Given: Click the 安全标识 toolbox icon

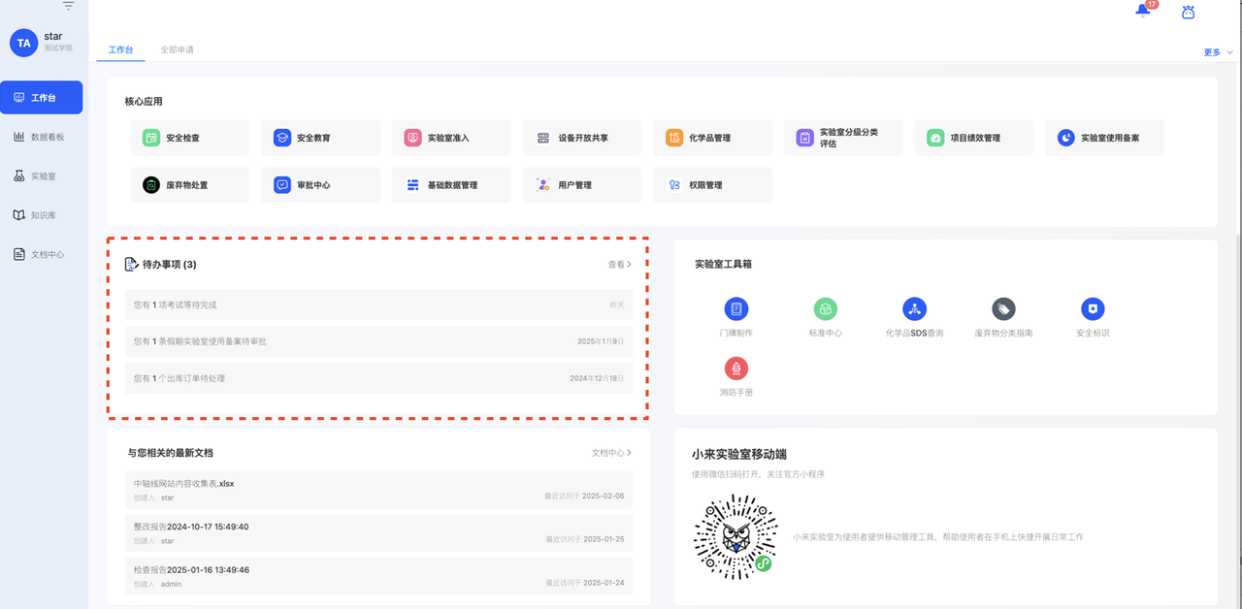Looking at the screenshot, I should (x=1093, y=309).
